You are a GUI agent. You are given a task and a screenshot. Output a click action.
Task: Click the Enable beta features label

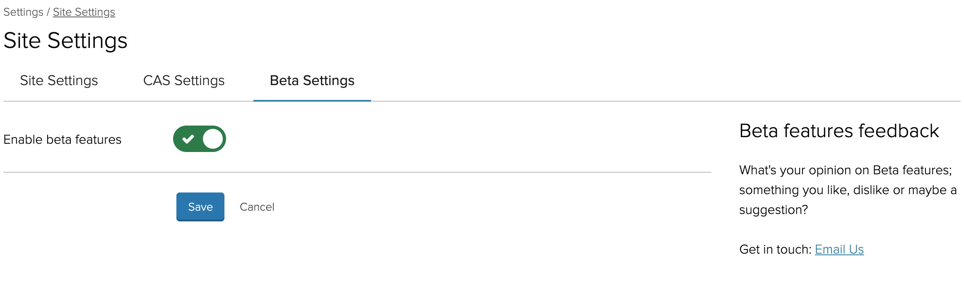tap(63, 140)
